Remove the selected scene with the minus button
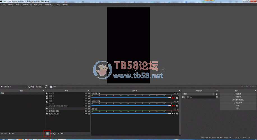257x140 pixels. tap(5, 134)
